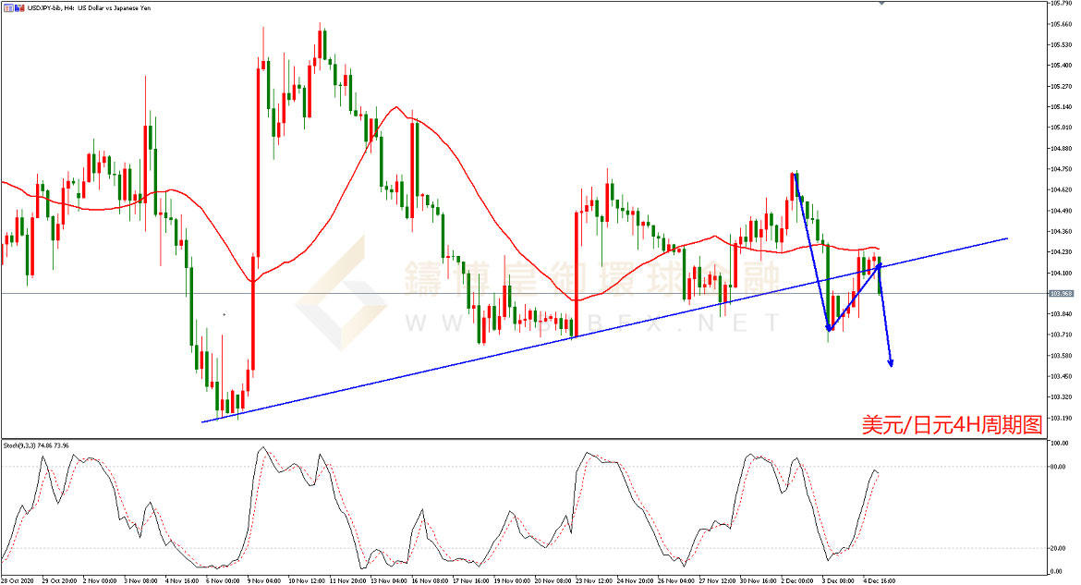
Task: Click the 80.00 level on stochastic scale
Action: click(1059, 467)
